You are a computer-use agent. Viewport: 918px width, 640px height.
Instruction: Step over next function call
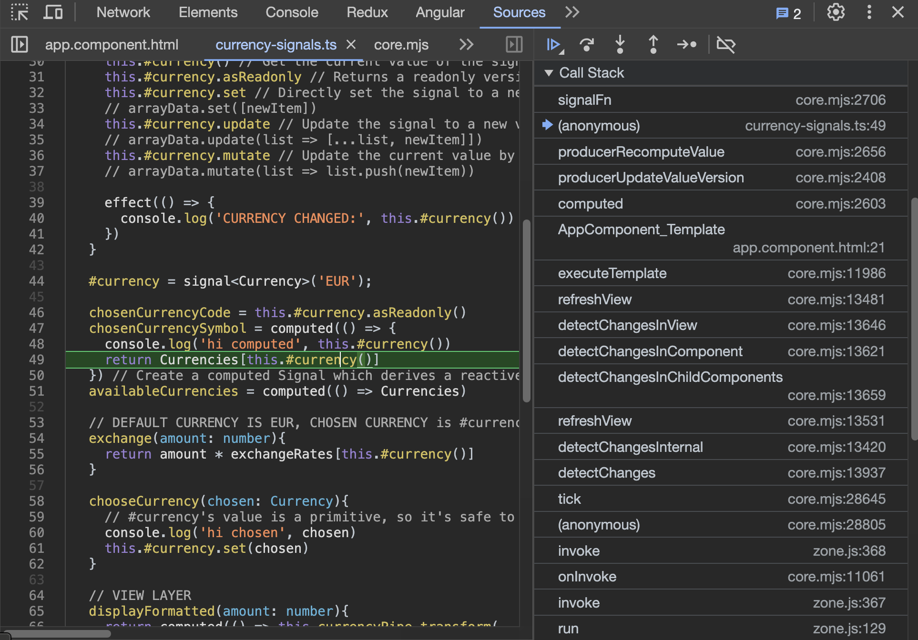coord(587,45)
